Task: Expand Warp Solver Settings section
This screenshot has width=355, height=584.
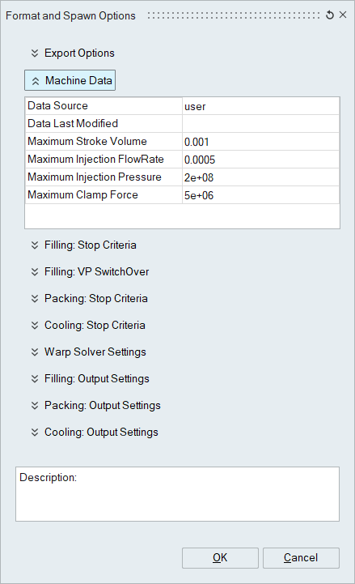Action: tap(88, 352)
